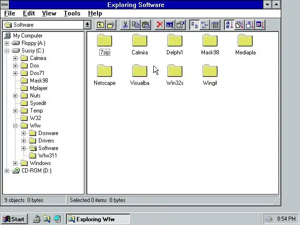Go up one folder level
Viewport: 300px width, 225px height.
[x=100, y=25]
